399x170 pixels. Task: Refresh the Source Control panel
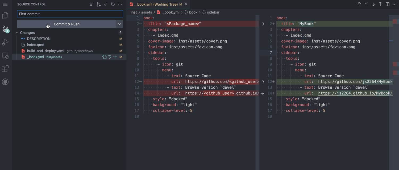click(x=113, y=4)
